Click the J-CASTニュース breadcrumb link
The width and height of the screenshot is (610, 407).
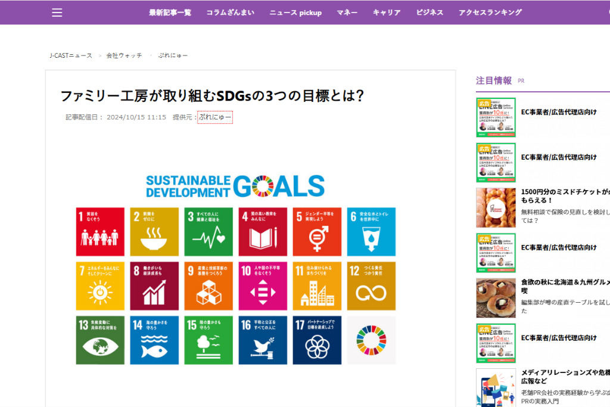point(71,55)
